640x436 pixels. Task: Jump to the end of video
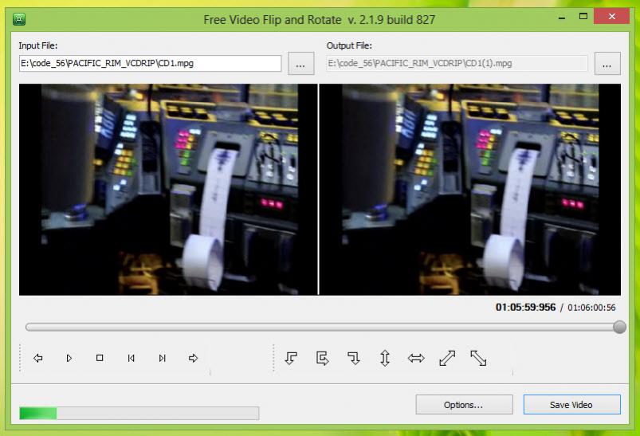tap(162, 358)
